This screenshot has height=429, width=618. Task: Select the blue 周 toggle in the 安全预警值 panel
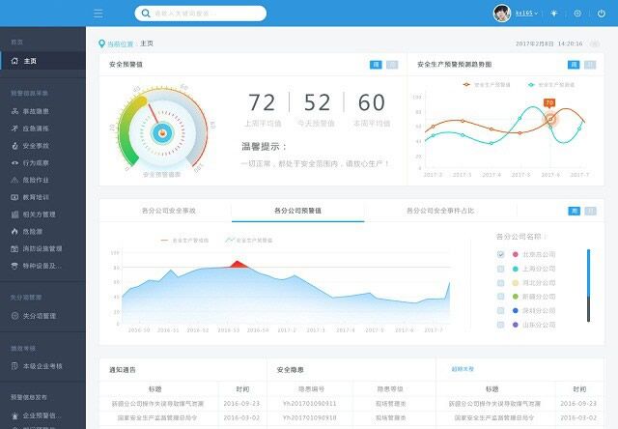[376, 65]
